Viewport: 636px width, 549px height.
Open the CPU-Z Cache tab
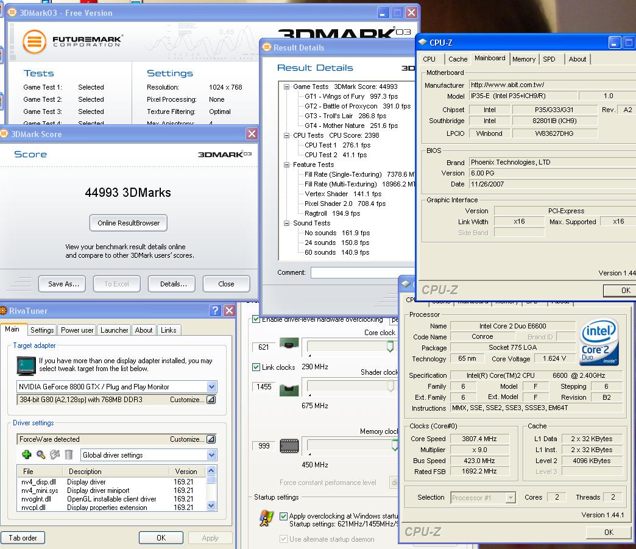tap(458, 59)
